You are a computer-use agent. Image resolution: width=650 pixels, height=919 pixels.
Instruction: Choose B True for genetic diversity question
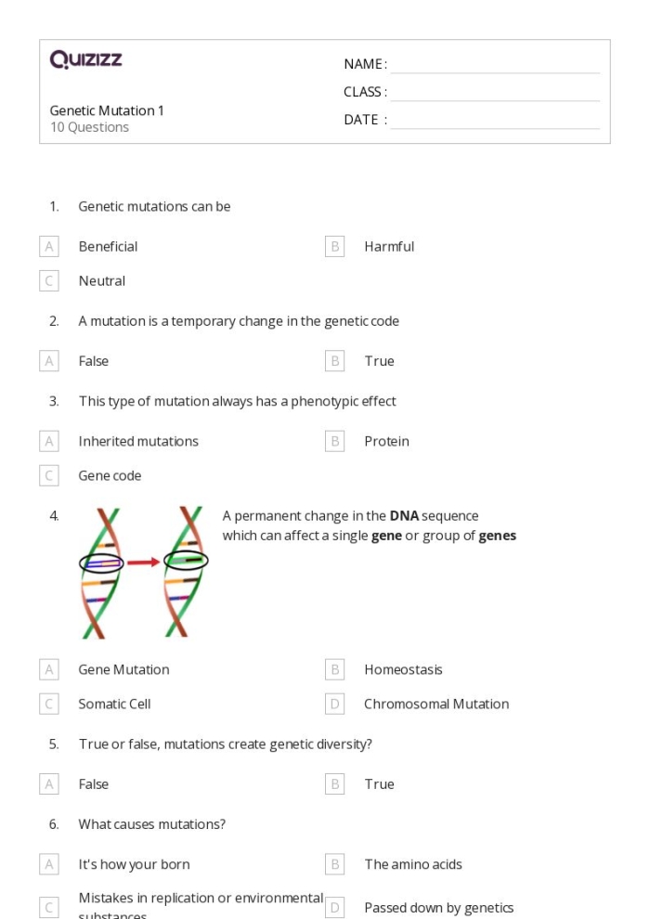(335, 784)
